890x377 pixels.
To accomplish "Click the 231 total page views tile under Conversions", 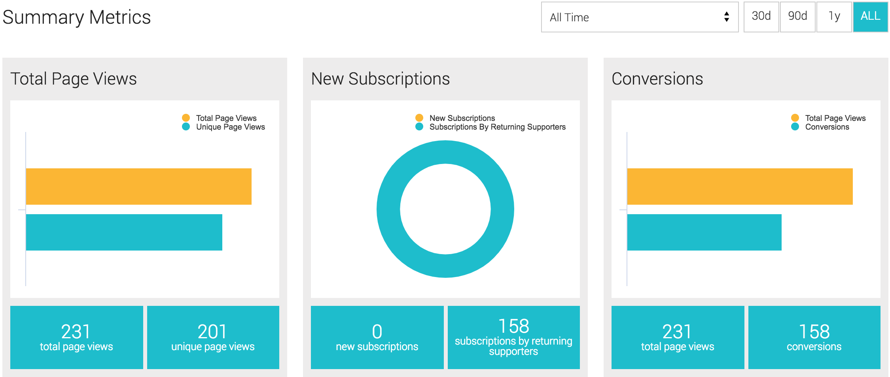I will point(678,337).
